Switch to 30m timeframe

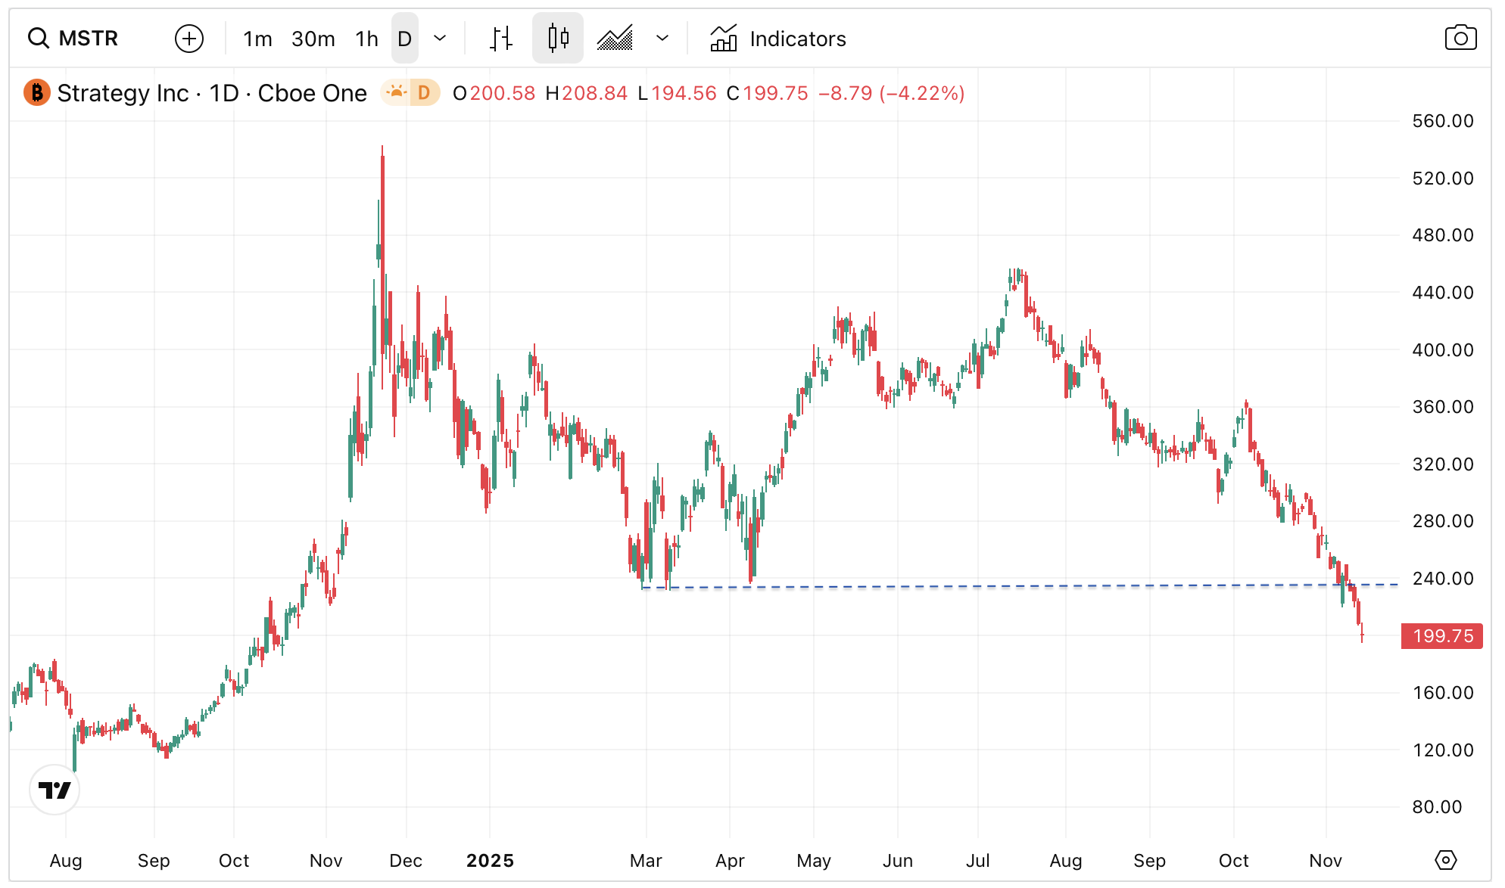(x=313, y=39)
